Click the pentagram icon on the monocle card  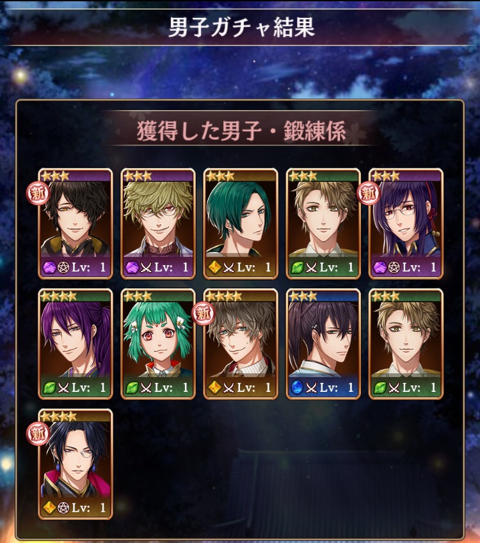coord(63,508)
